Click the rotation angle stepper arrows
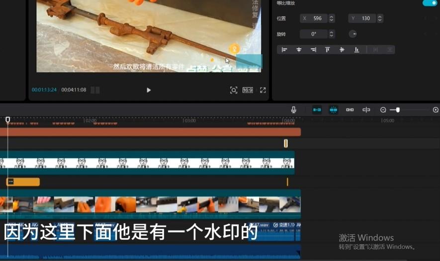Image resolution: width=440 pixels, height=261 pixels. [332, 34]
